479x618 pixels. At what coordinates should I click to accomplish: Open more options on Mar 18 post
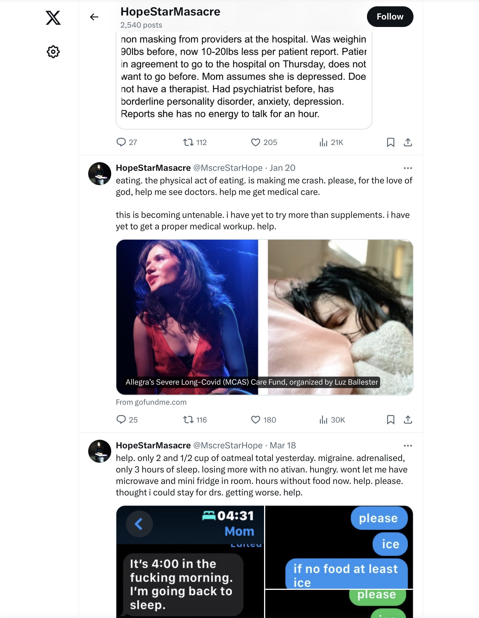coord(408,445)
